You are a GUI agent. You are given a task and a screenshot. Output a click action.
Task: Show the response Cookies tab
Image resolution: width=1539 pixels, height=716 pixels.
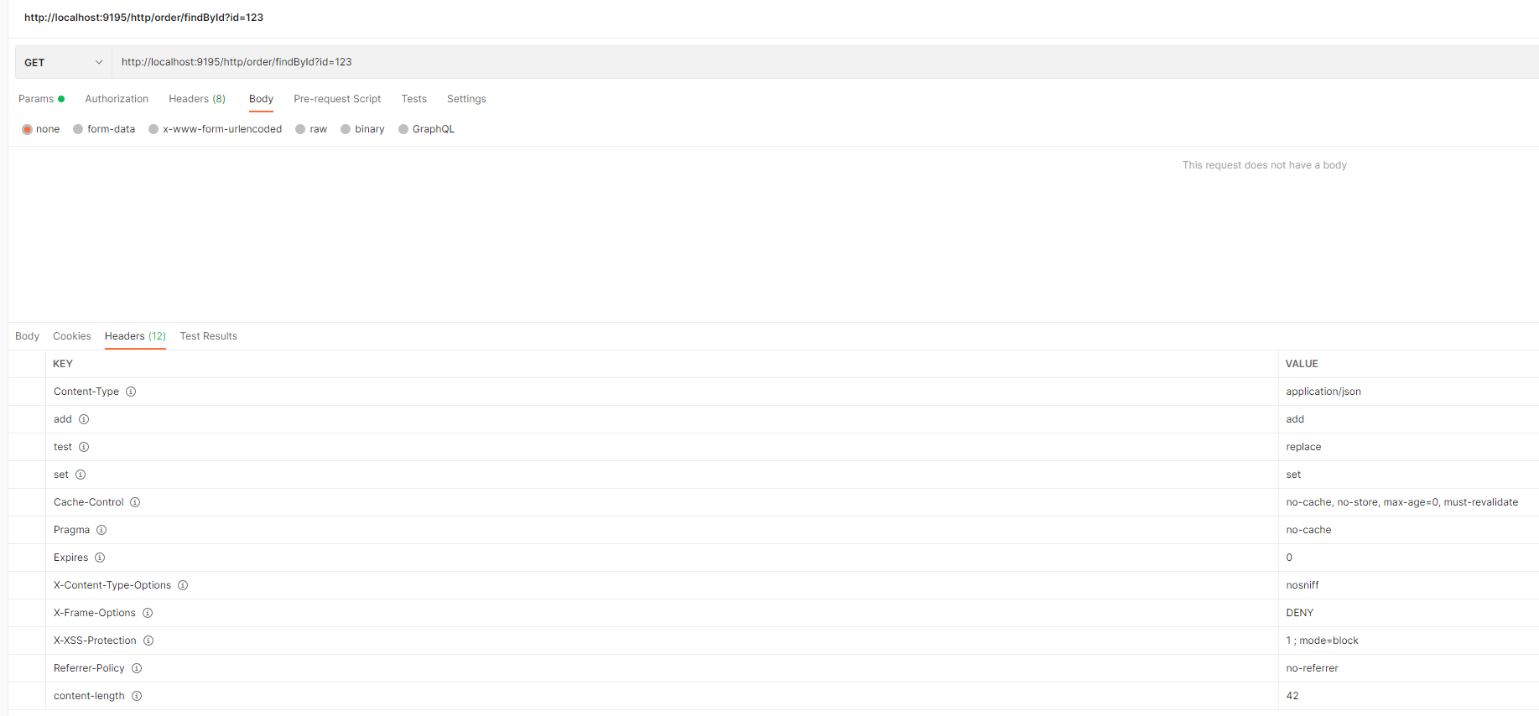(x=72, y=336)
